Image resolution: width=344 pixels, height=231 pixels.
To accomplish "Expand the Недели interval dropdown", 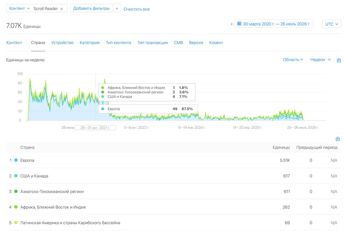I will pos(320,60).
